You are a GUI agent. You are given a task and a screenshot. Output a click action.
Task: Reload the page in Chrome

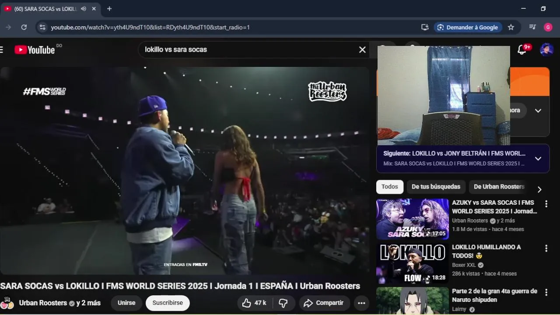24,27
